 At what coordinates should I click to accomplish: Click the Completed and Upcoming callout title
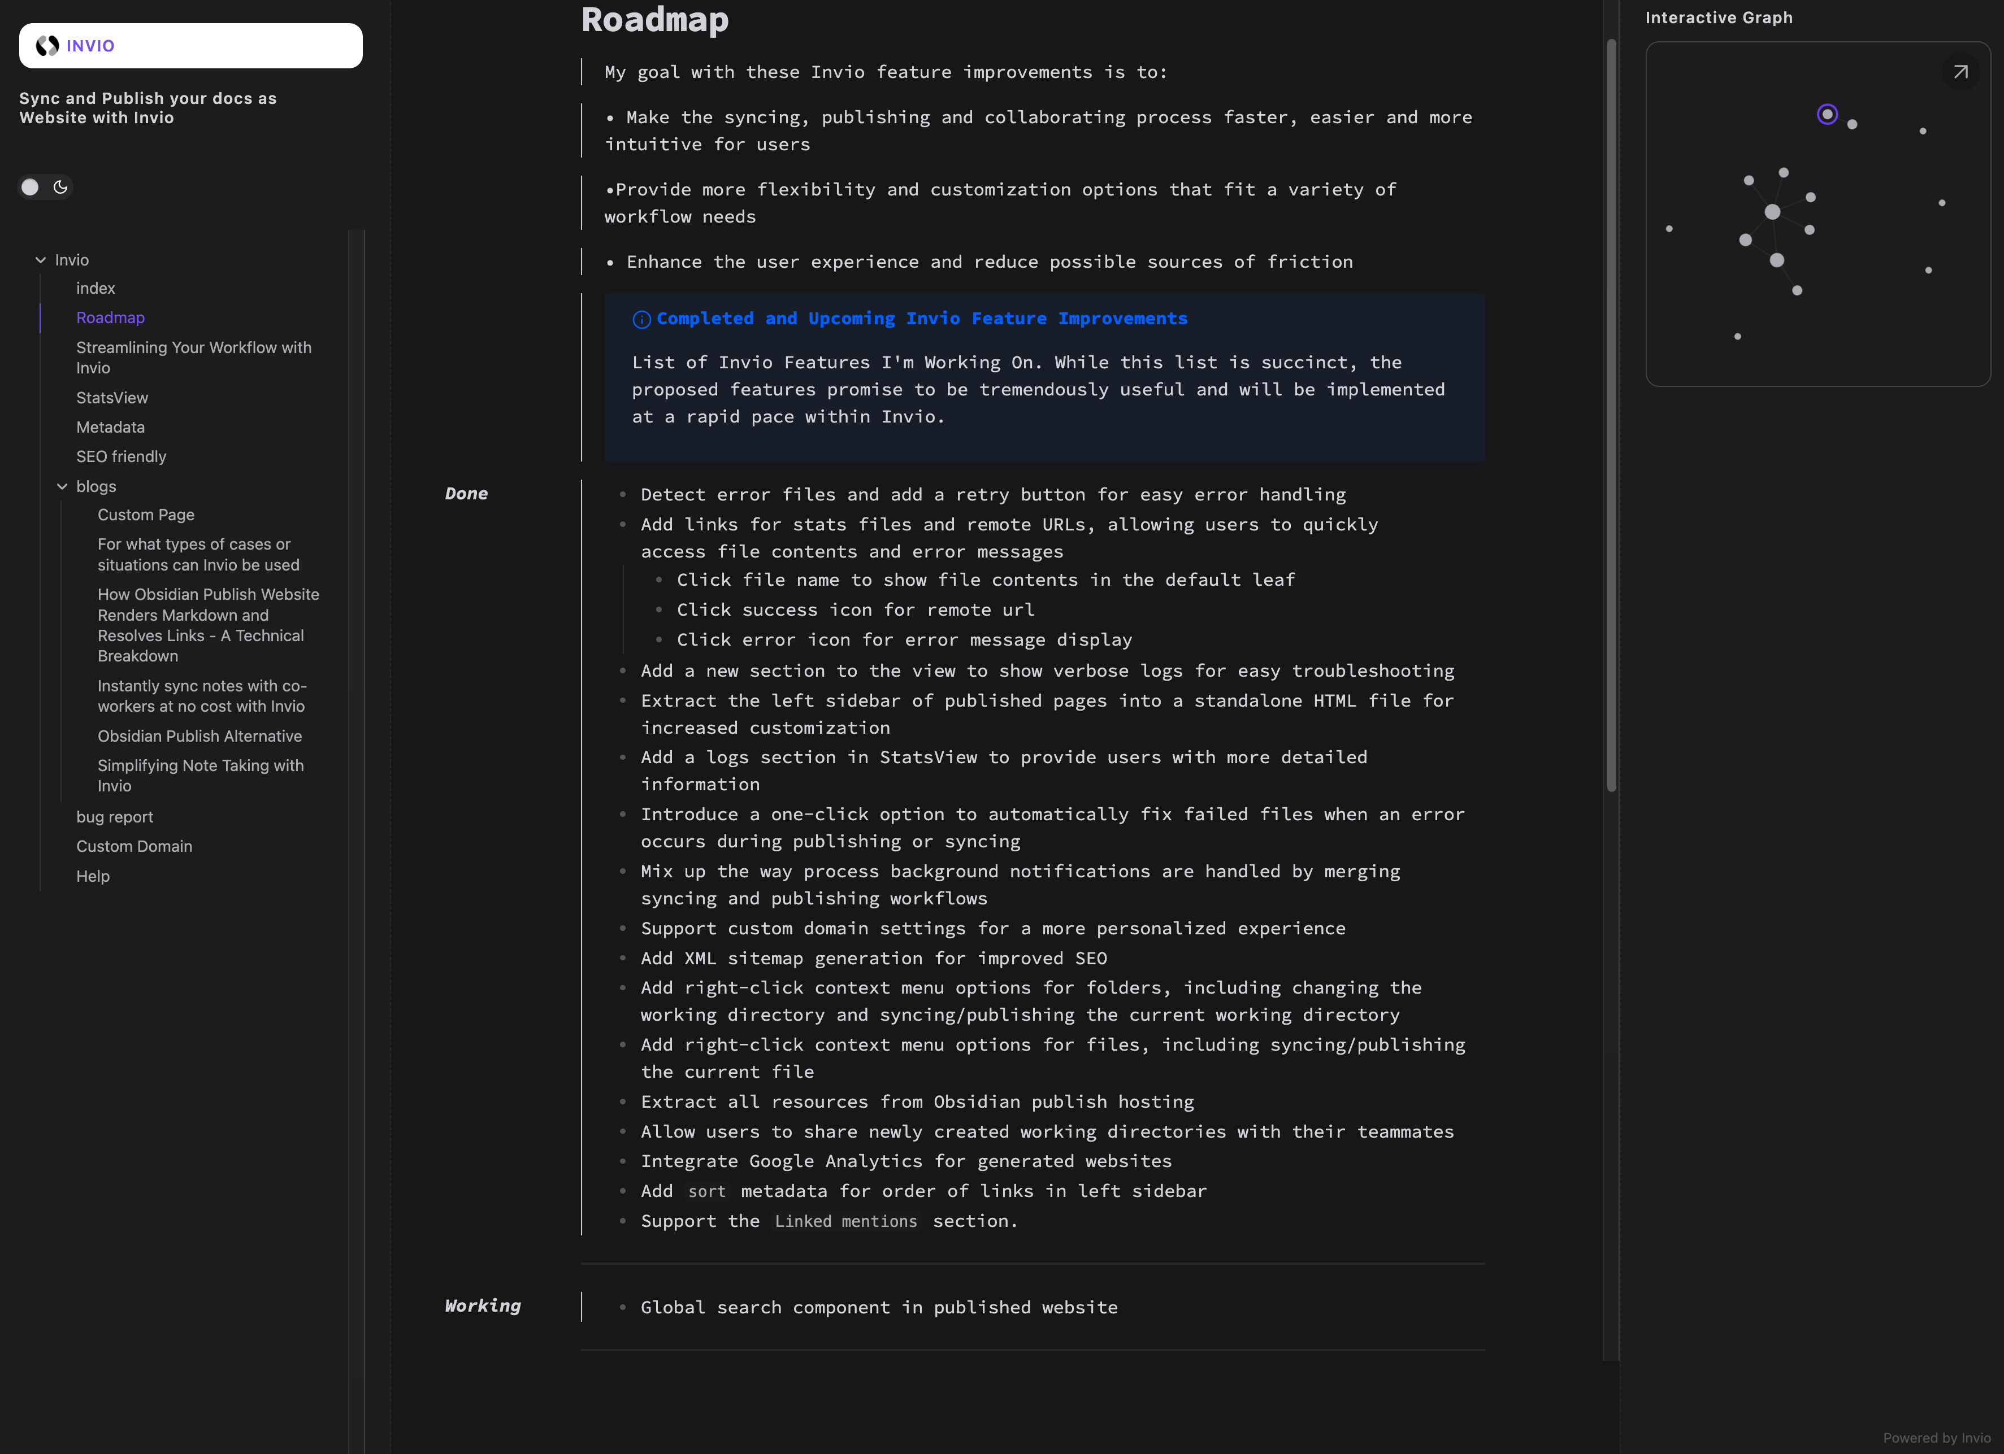(922, 318)
